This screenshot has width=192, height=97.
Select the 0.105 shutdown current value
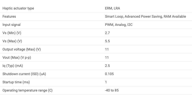(109, 74)
